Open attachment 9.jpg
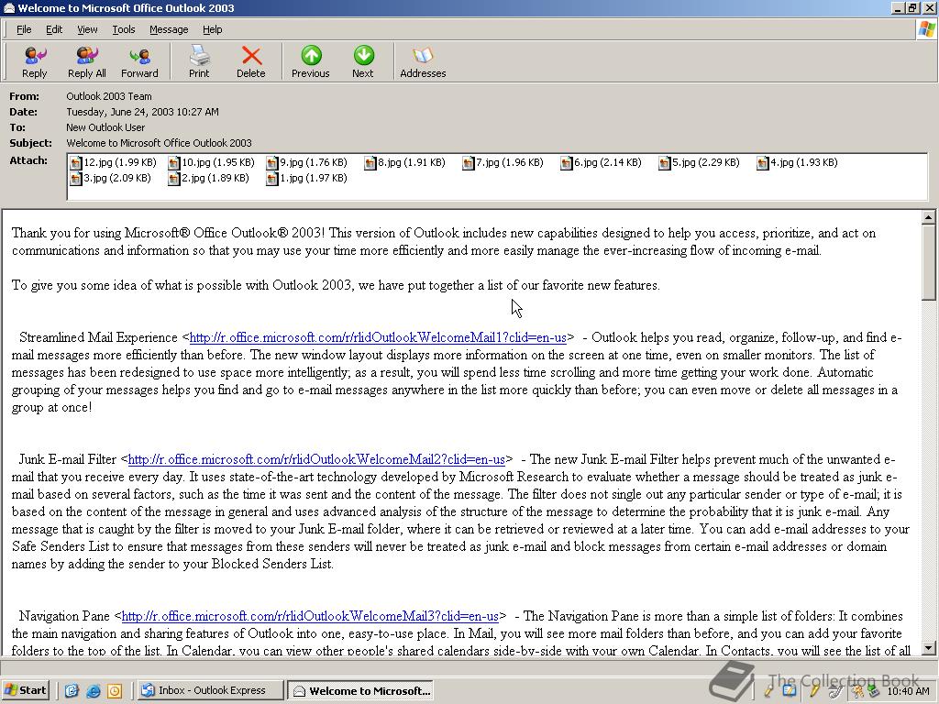Image resolution: width=939 pixels, height=704 pixels. [306, 162]
